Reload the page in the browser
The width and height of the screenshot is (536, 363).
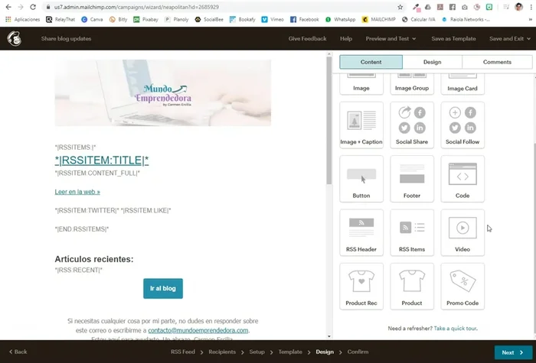pyautogui.click(x=33, y=7)
